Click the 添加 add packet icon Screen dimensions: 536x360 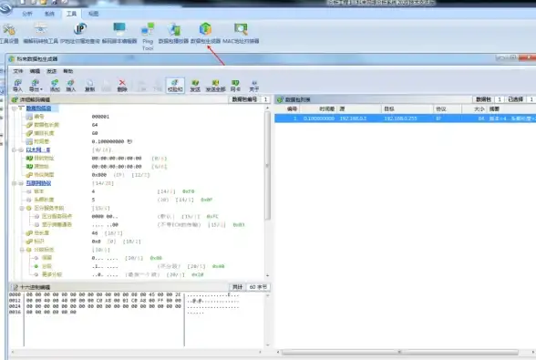[x=55, y=86]
